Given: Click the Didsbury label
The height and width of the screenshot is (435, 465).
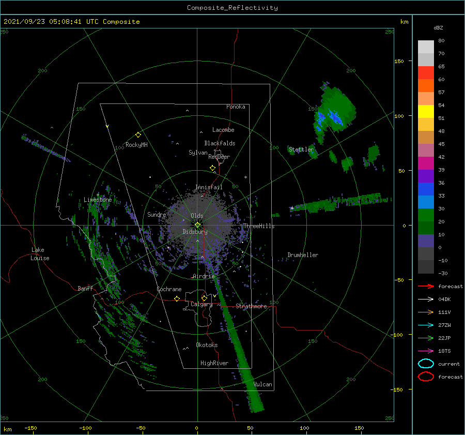Looking at the screenshot, I should (195, 232).
